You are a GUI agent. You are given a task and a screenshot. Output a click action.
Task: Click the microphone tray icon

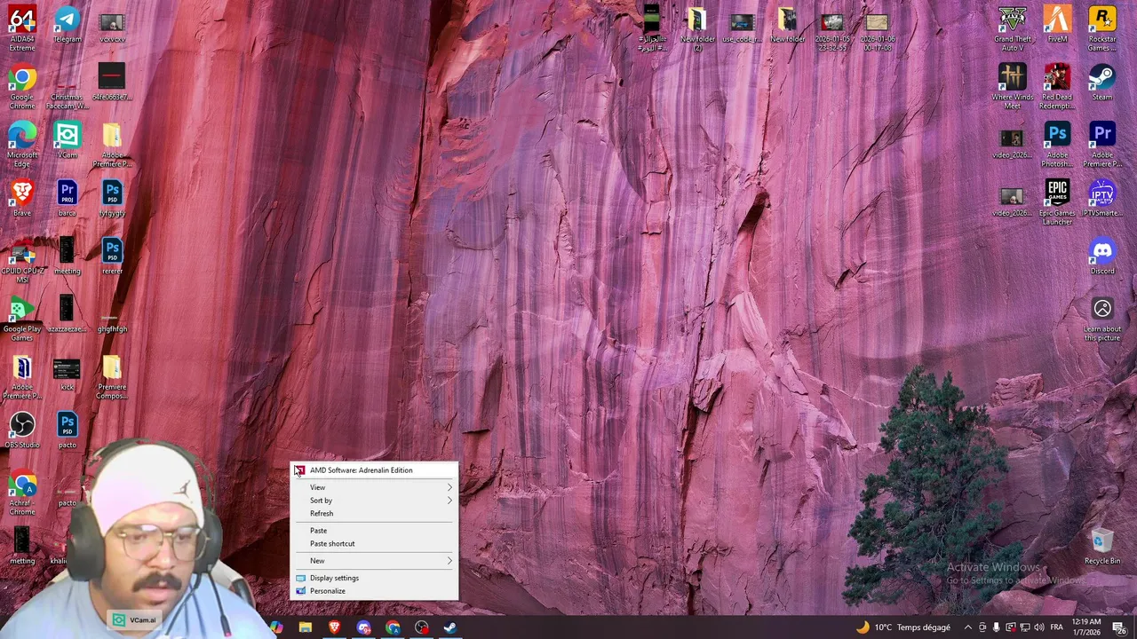pos(996,627)
